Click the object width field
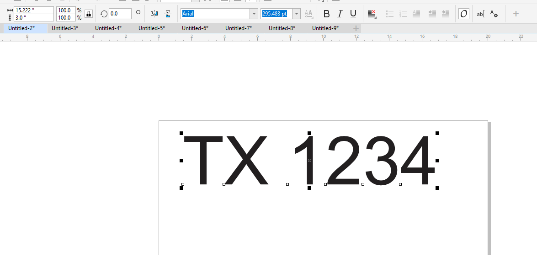 tap(33, 10)
